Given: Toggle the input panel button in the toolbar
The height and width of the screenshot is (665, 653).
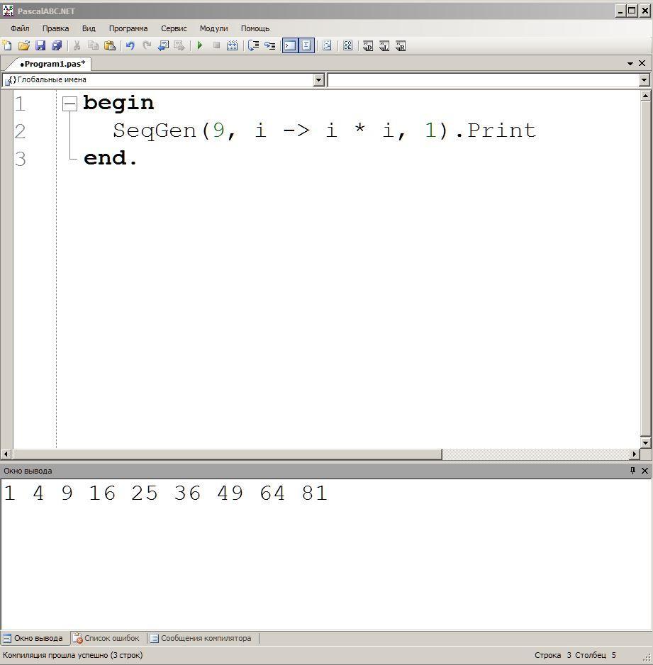Looking at the screenshot, I should click(306, 45).
